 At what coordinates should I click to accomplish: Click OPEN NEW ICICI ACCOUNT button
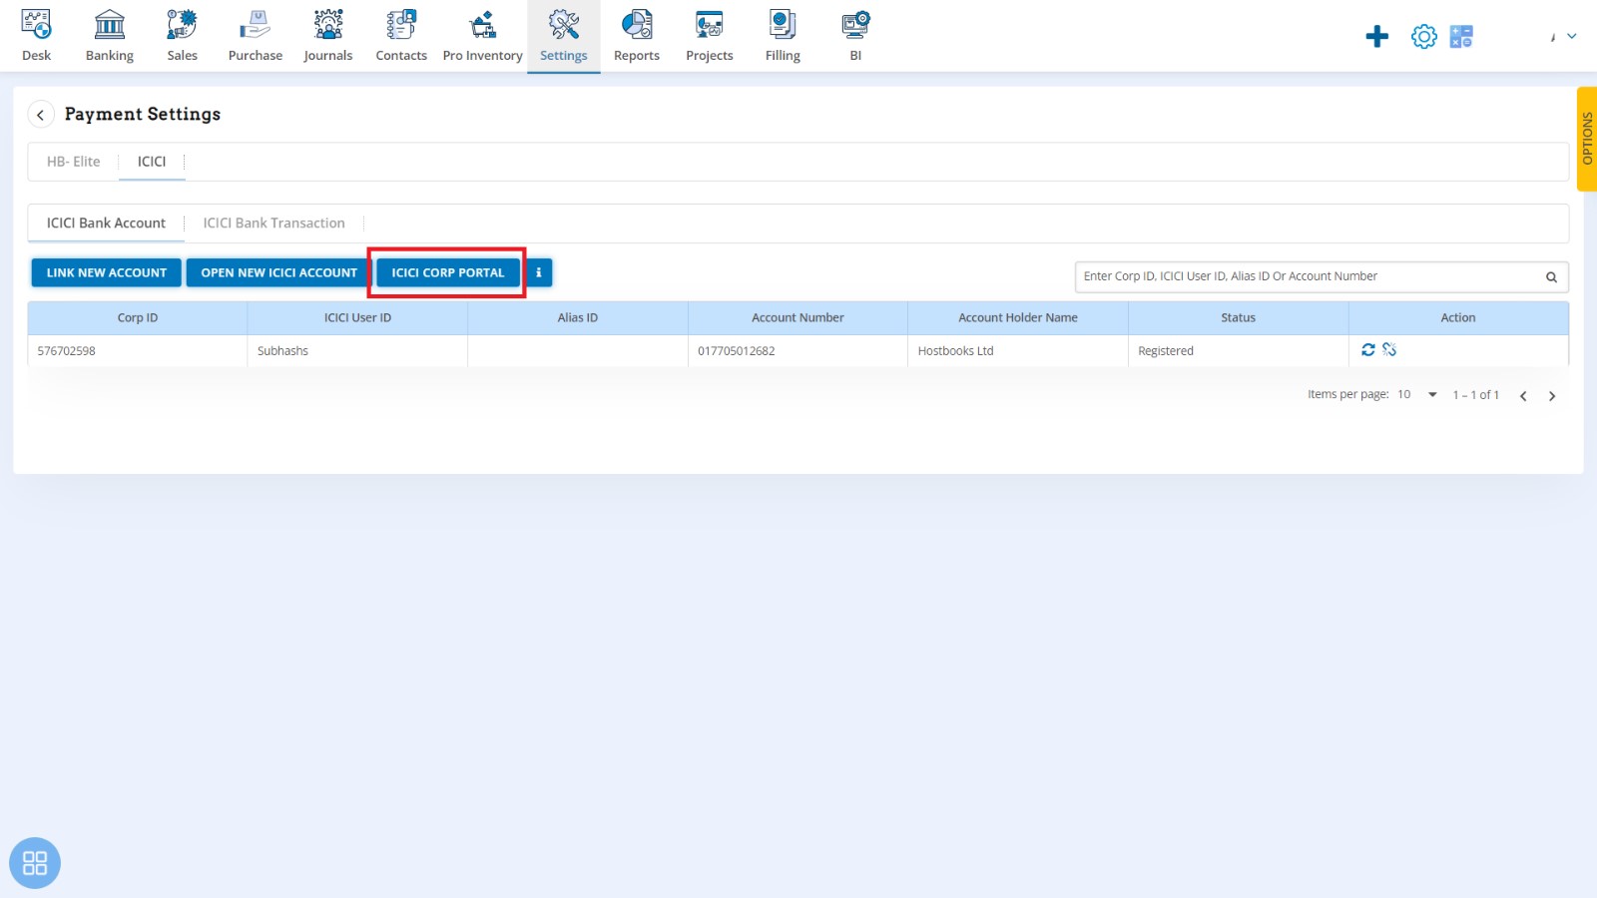click(x=278, y=272)
